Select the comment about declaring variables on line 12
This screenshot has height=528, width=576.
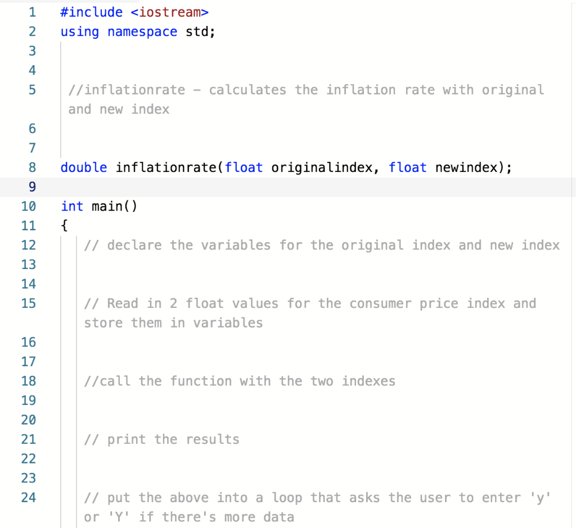coord(321,245)
